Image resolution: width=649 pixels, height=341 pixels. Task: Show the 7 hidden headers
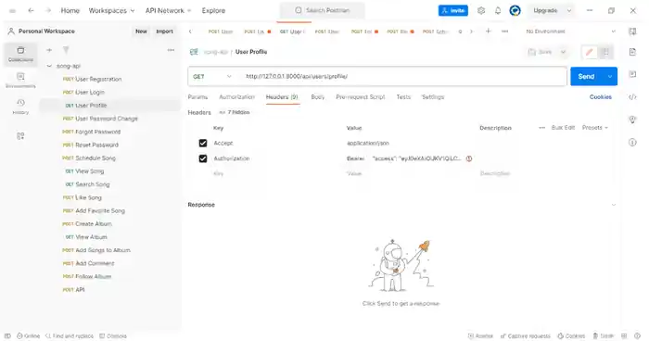click(235, 112)
